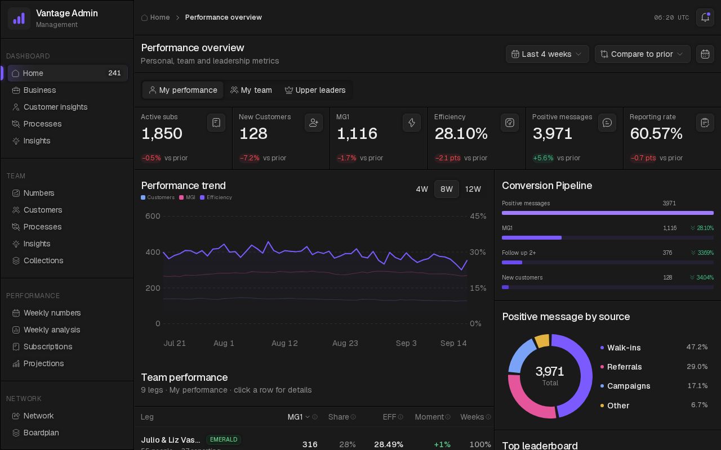Click the info icon beside Share column

coord(353,417)
